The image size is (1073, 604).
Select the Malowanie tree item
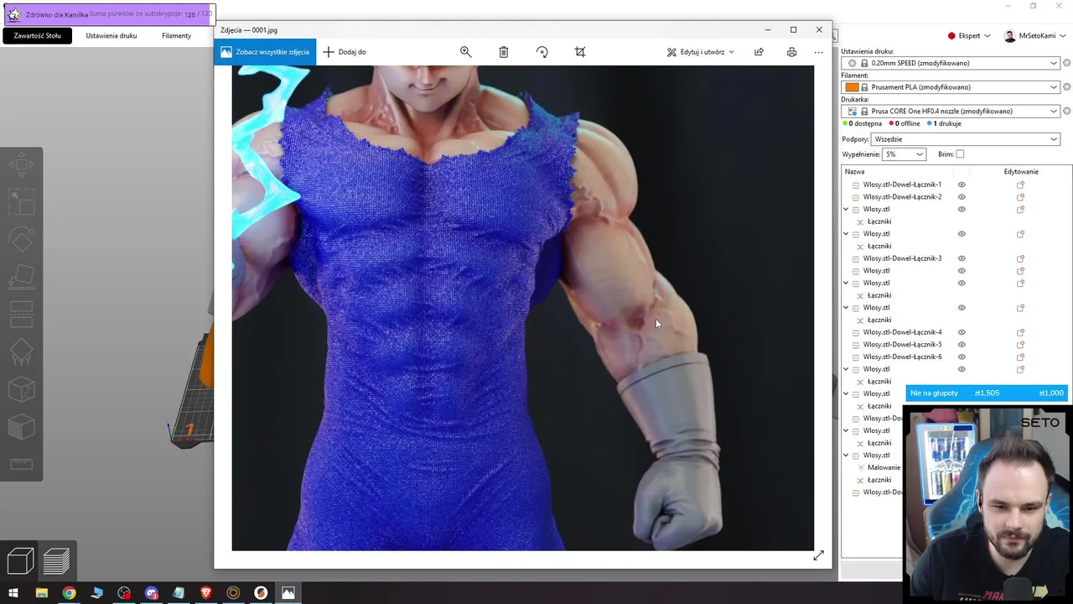[884, 468]
